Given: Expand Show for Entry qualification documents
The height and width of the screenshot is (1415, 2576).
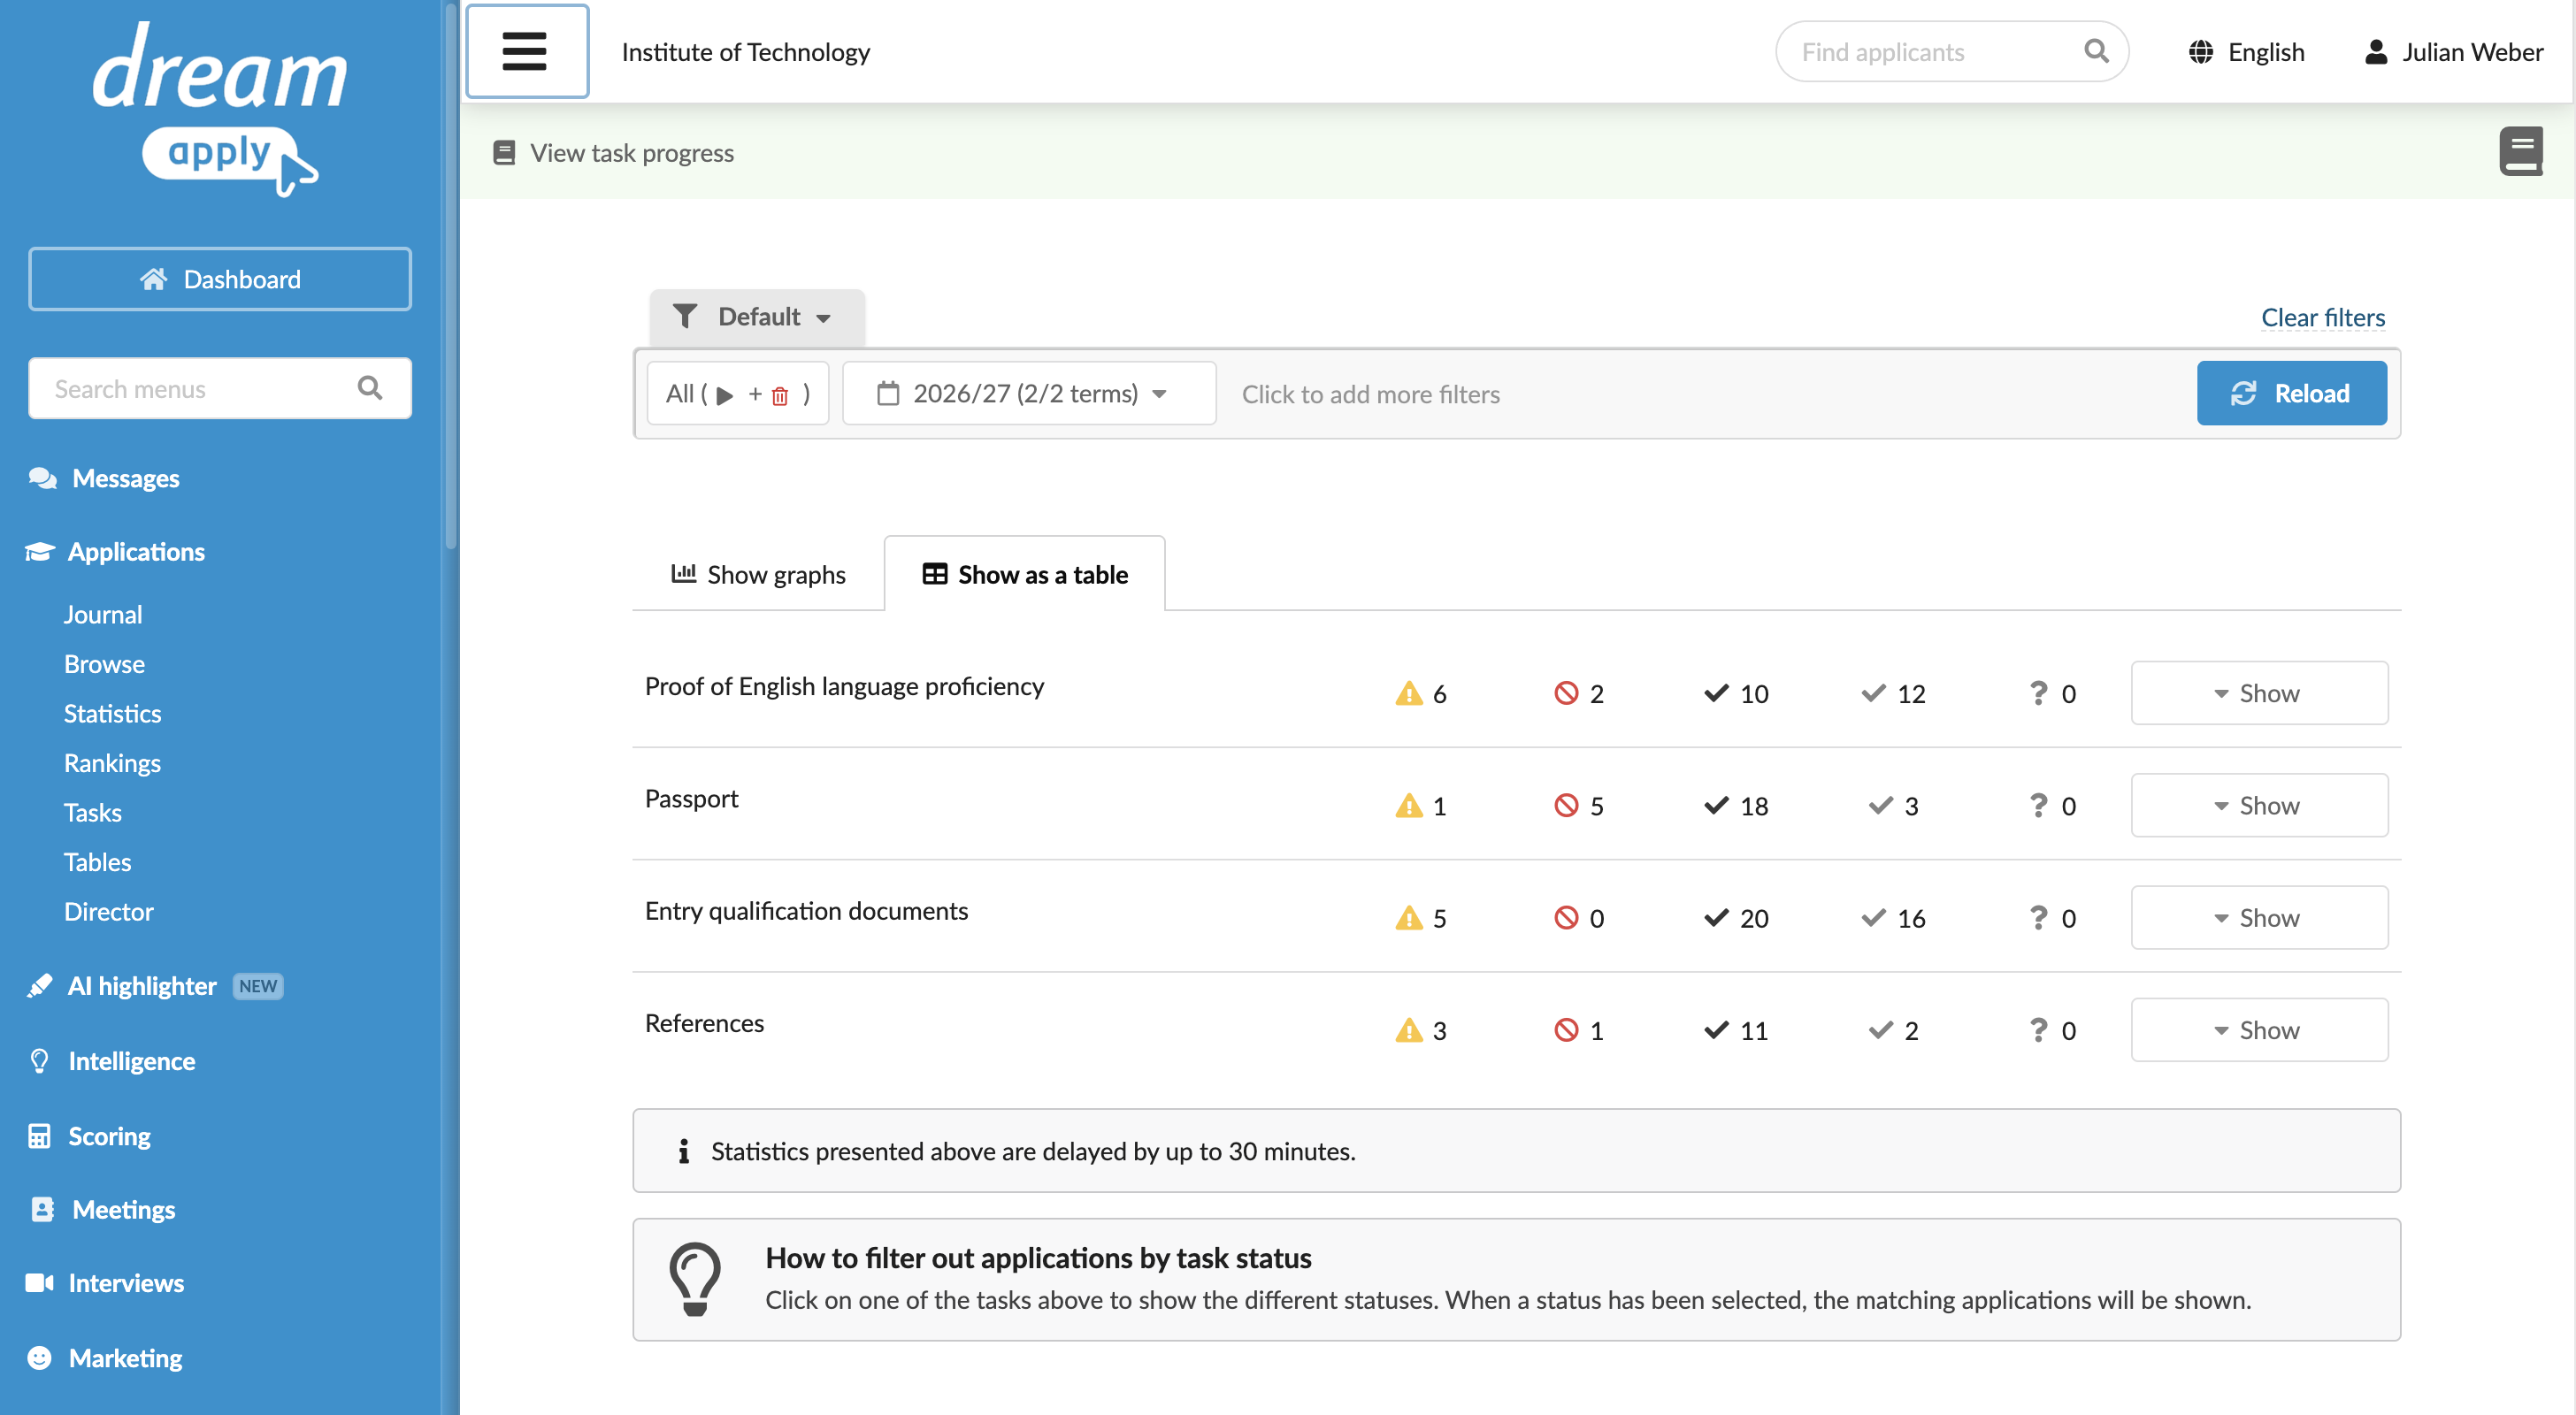Looking at the screenshot, I should coord(2259,917).
